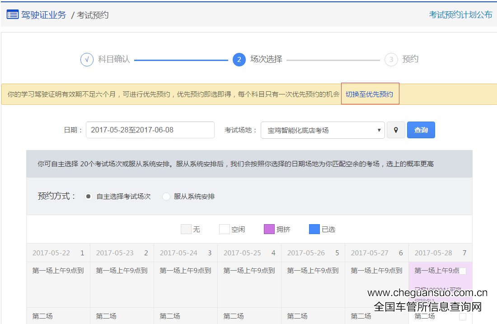This screenshot has width=497, height=324.
Task: Click the 切换至优先预约 link
Action: click(369, 94)
